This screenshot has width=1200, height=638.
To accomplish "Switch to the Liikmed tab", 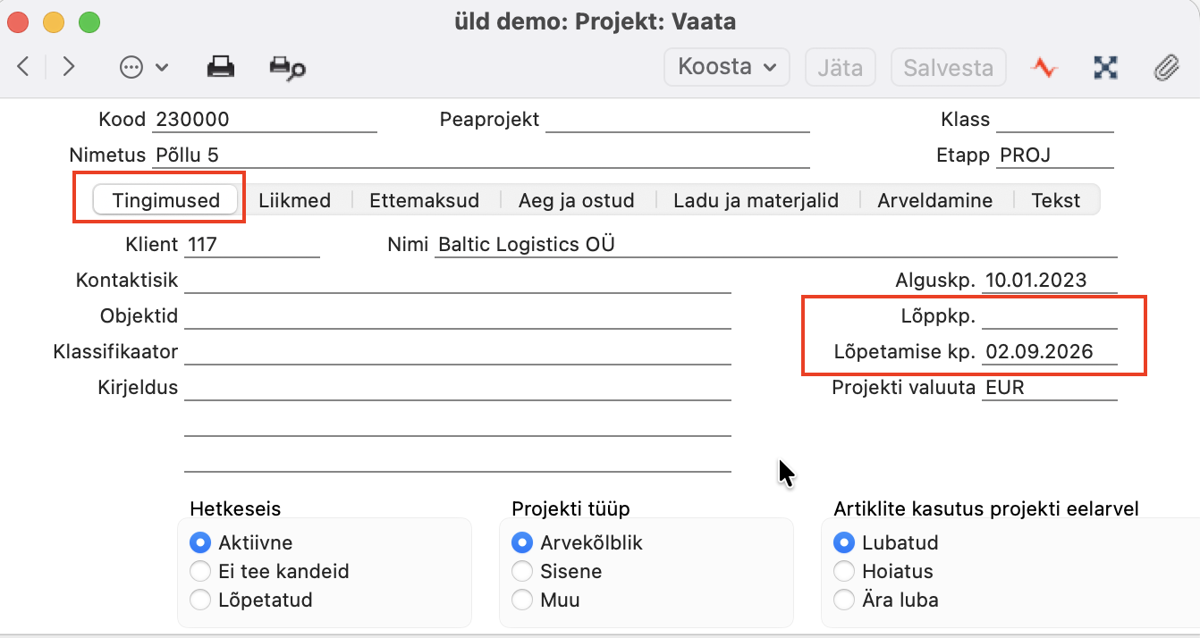I will (294, 200).
